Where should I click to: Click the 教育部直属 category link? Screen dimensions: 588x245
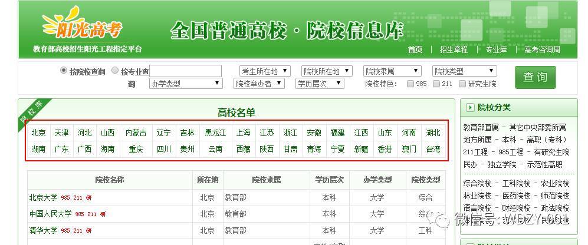[x=481, y=127]
